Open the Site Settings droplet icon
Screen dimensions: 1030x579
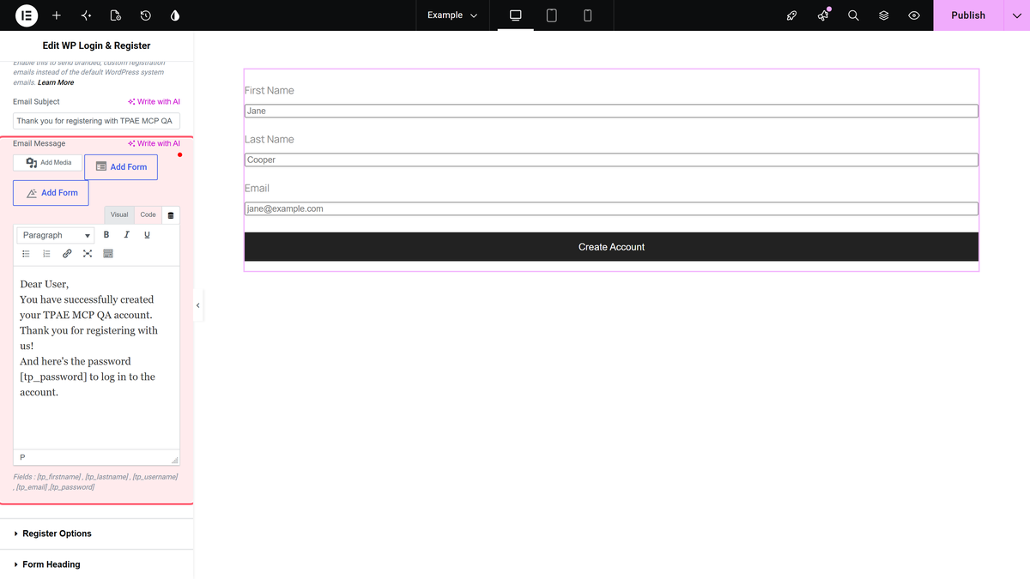tap(175, 15)
